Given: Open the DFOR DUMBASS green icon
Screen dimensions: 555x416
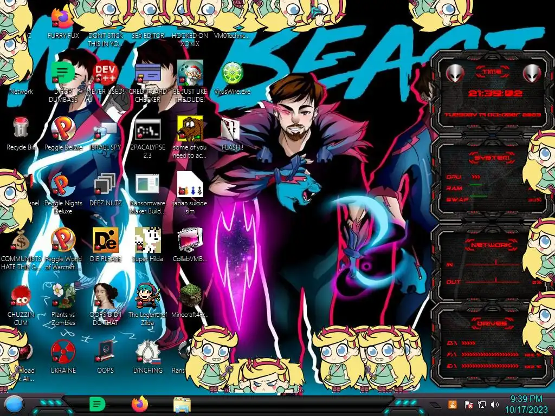Looking at the screenshot, I should pyautogui.click(x=63, y=74).
